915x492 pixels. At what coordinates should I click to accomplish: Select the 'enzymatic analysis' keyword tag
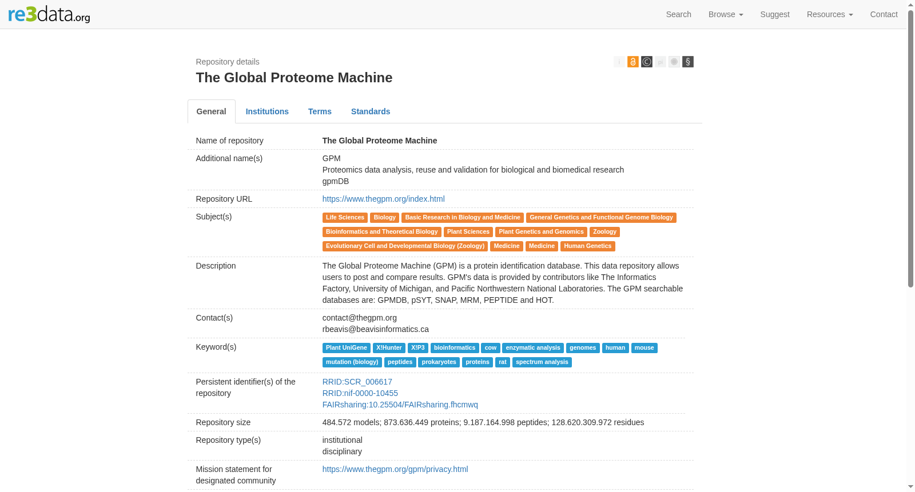[533, 348]
